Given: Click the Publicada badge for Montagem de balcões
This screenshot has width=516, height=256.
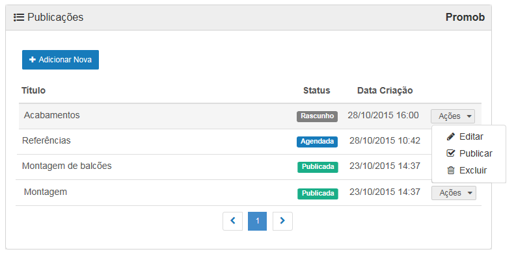Looking at the screenshot, I should [318, 167].
